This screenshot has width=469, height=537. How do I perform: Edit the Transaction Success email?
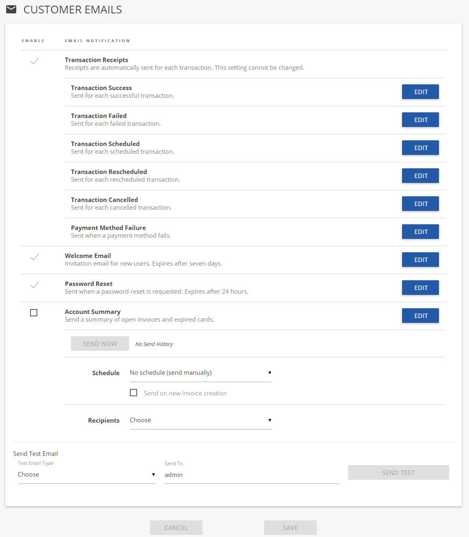[420, 92]
